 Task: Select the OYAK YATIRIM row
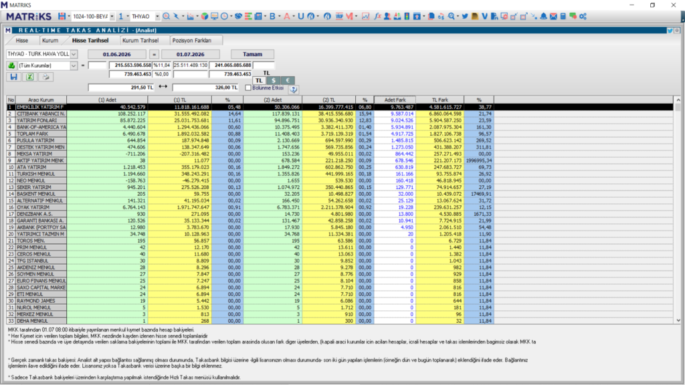(250, 207)
